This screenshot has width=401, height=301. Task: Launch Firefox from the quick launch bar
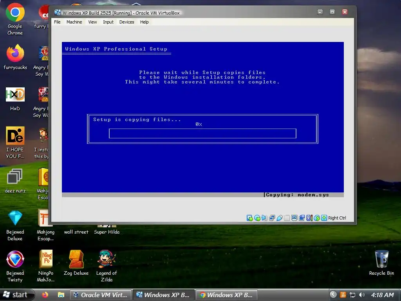click(45, 295)
